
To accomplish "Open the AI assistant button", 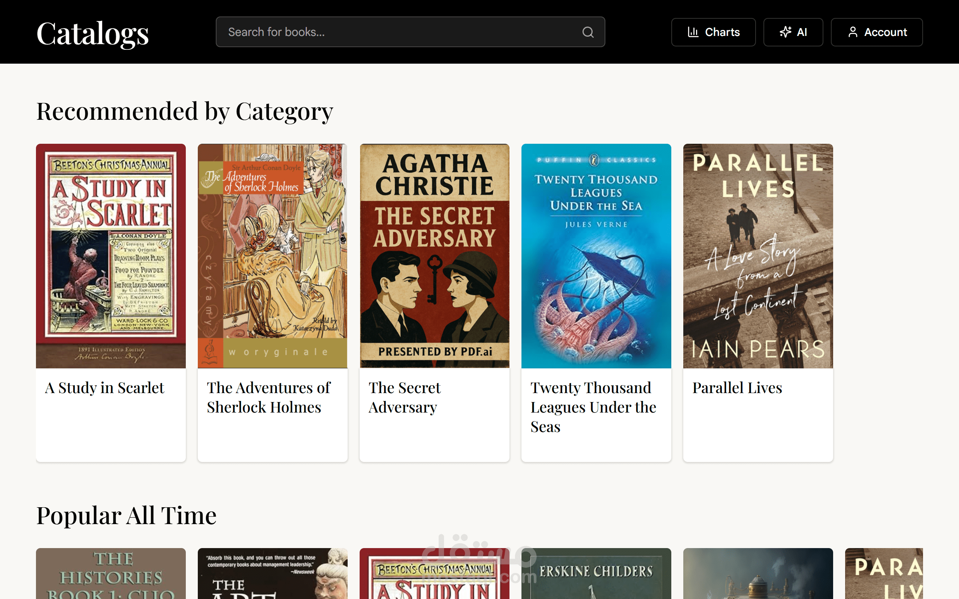I will pos(793,32).
